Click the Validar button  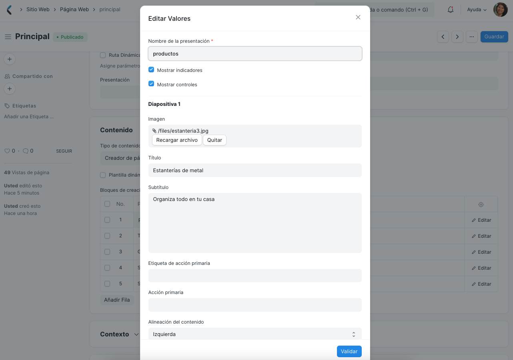click(x=349, y=351)
